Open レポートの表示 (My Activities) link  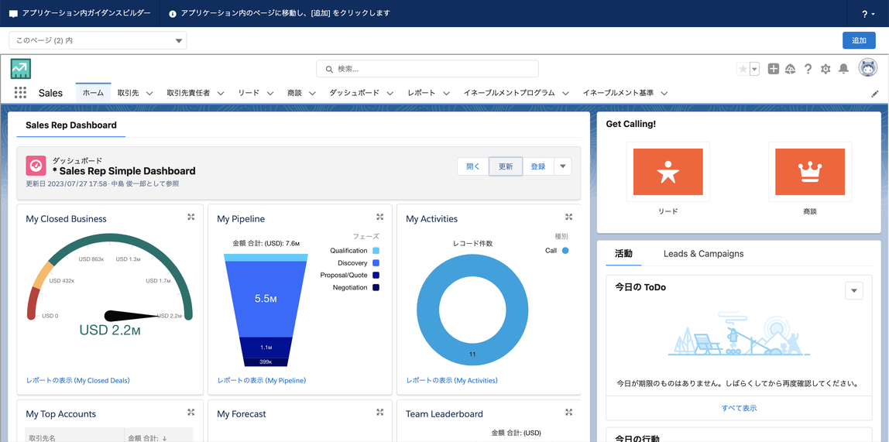pos(452,380)
